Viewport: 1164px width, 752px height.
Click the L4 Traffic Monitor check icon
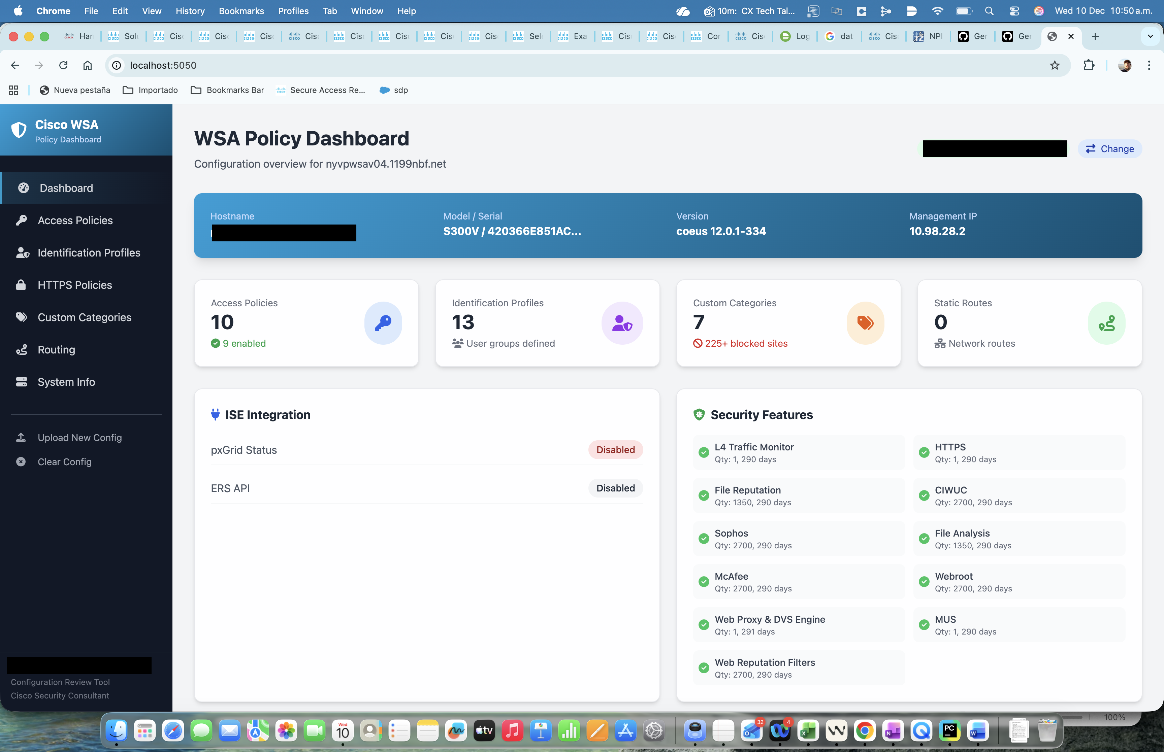[703, 452]
